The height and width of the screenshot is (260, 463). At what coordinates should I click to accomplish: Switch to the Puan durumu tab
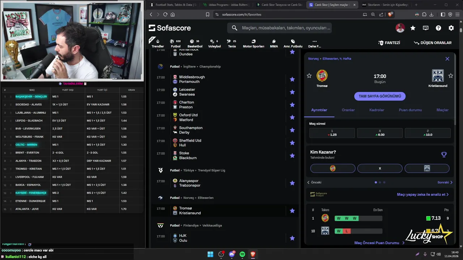410,110
